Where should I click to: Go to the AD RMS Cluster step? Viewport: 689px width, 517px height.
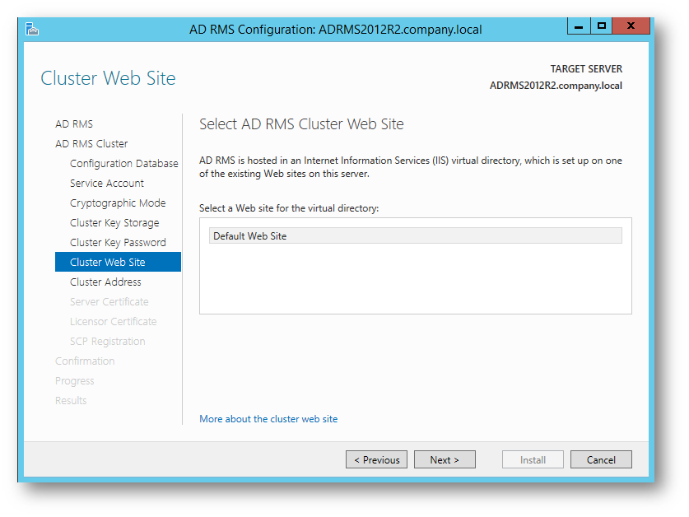pos(91,144)
